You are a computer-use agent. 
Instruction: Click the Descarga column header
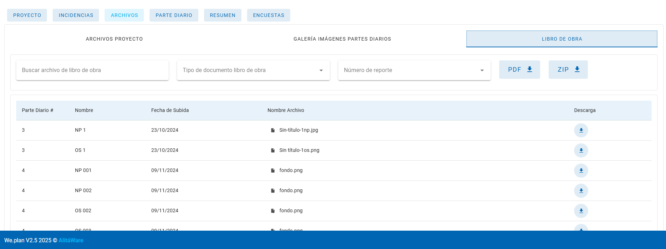(x=585, y=110)
